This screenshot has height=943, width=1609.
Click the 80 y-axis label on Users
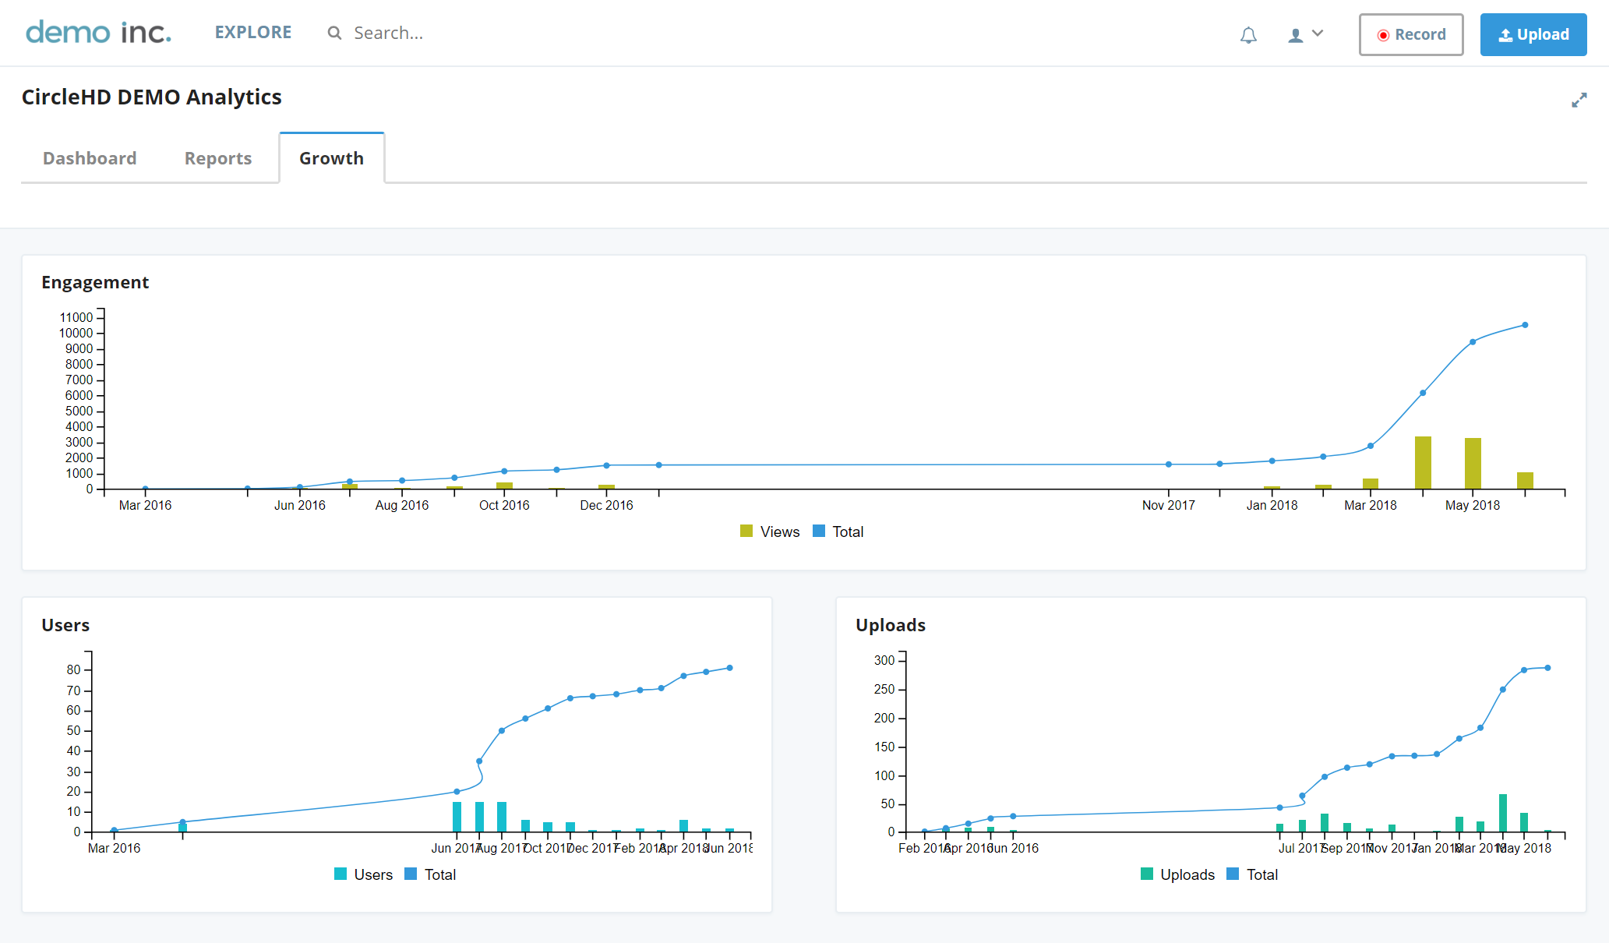(74, 669)
